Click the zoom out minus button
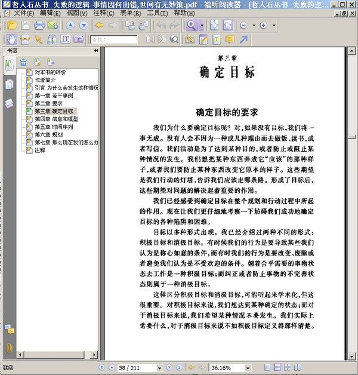Screen dimensions: 358x375 pos(243,26)
